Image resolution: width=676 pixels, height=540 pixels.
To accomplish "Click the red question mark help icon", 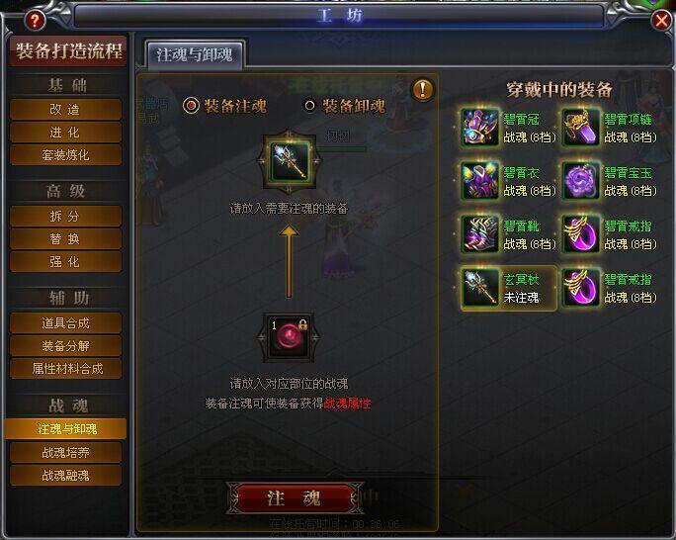I will tap(35, 20).
